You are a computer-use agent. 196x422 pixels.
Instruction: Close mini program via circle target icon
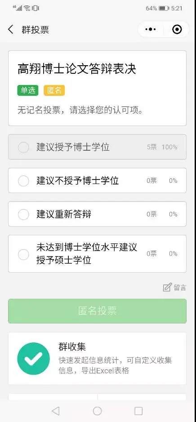pyautogui.click(x=177, y=29)
